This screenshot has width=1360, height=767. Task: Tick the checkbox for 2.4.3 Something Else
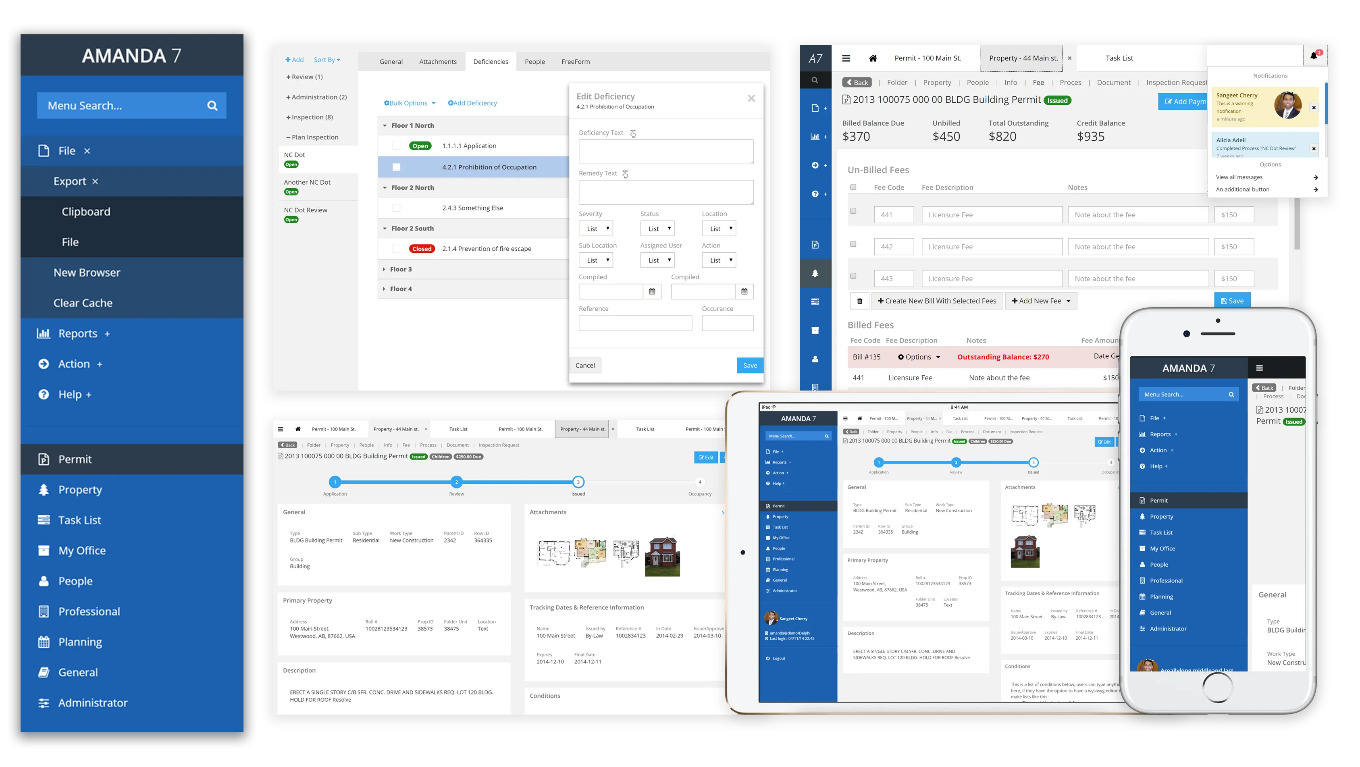click(x=397, y=208)
